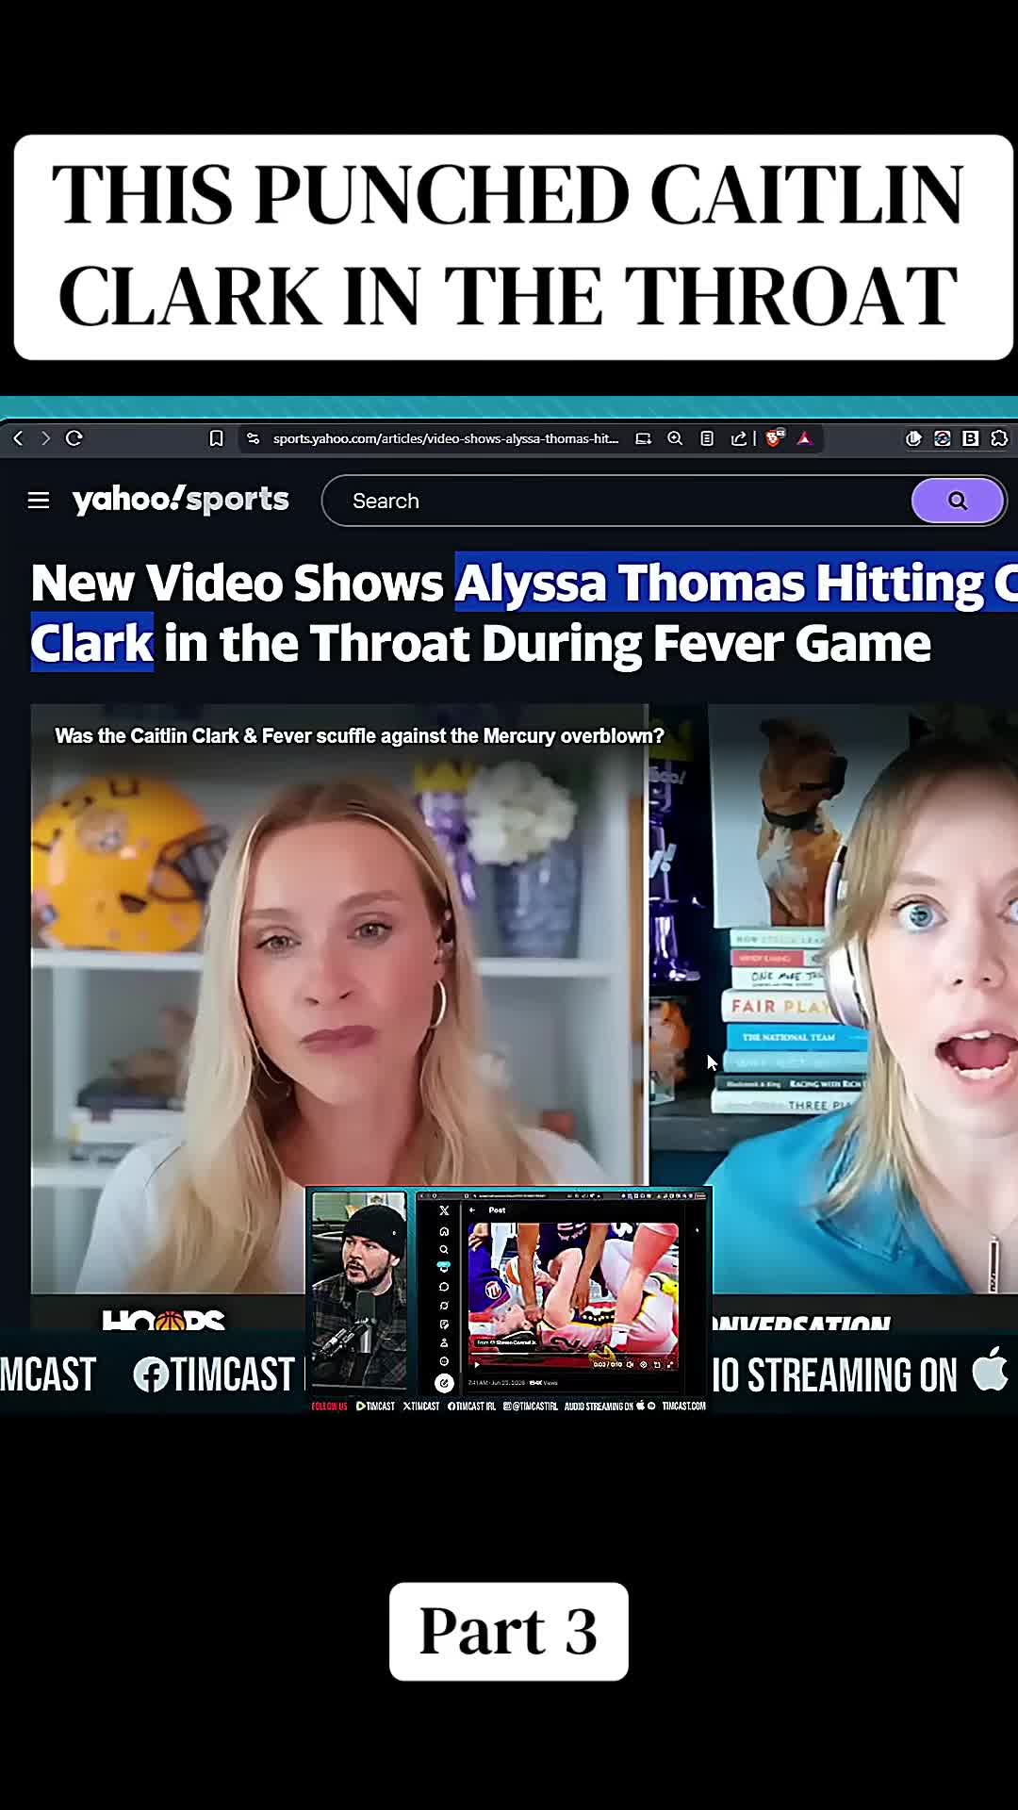Click the purple search button
The image size is (1018, 1810).
click(958, 501)
